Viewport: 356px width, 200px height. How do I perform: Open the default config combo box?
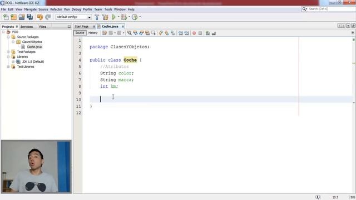point(73,17)
